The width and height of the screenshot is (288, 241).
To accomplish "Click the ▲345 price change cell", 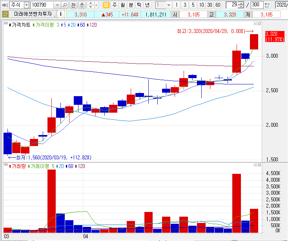I will [107, 15].
